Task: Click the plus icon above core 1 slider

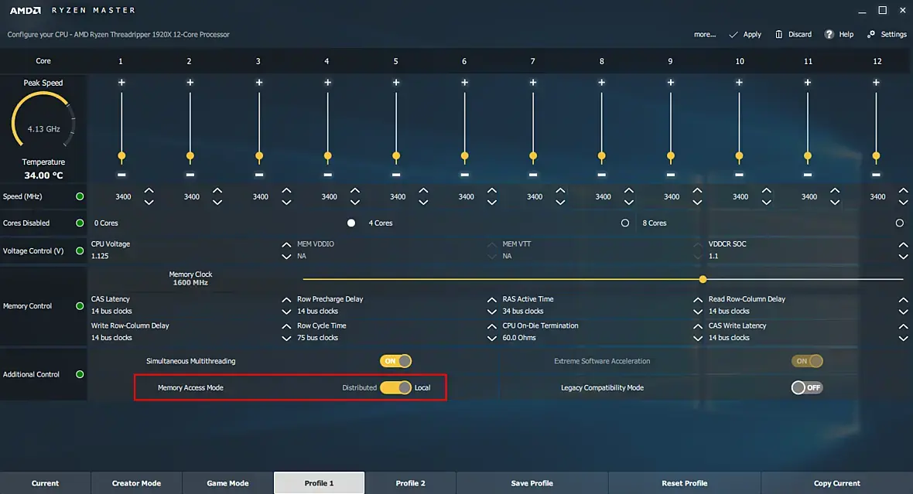Action: tap(121, 83)
